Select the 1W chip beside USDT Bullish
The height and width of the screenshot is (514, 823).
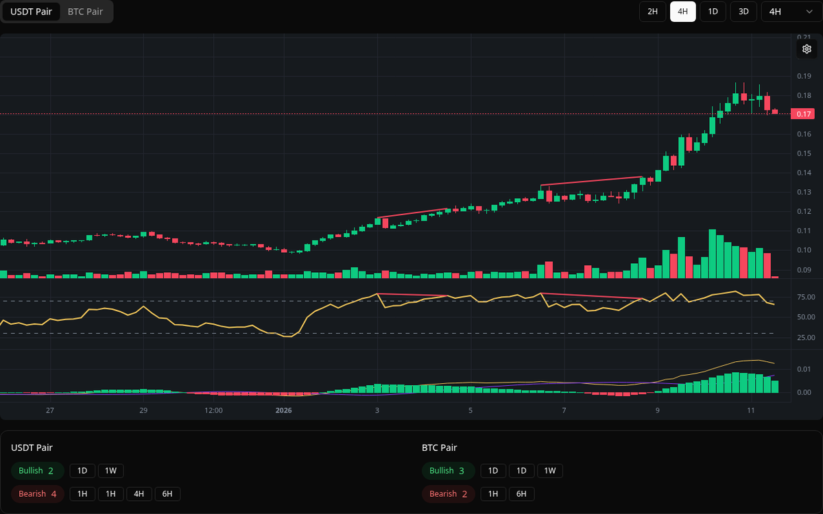[x=111, y=471]
